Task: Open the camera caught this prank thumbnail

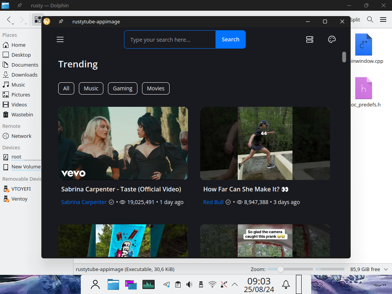Action: [x=265, y=240]
